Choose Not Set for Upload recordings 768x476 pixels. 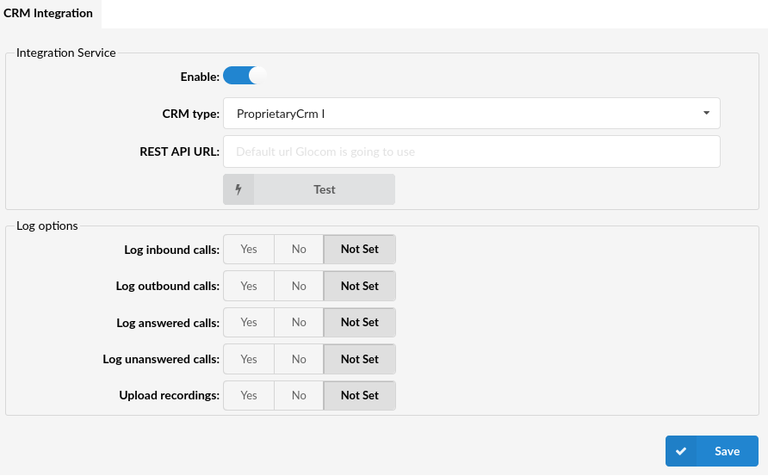click(x=360, y=395)
